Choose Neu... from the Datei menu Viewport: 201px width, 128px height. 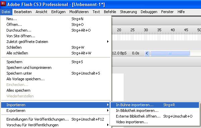tap(56, 19)
